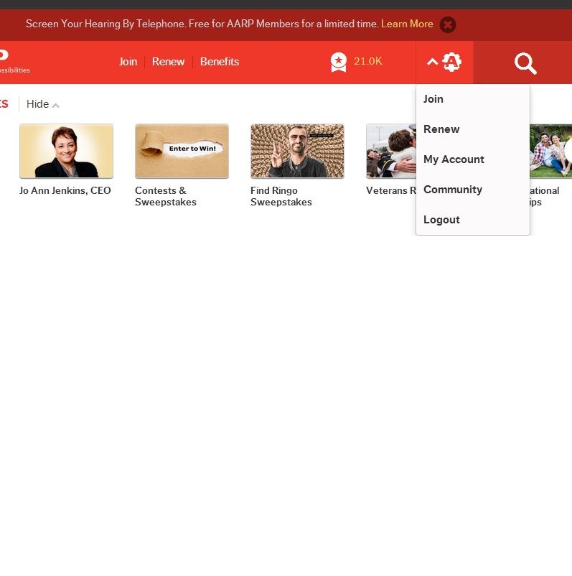Open Benefits in the top navigation
Viewport: 572px width, 576px height.
point(220,62)
